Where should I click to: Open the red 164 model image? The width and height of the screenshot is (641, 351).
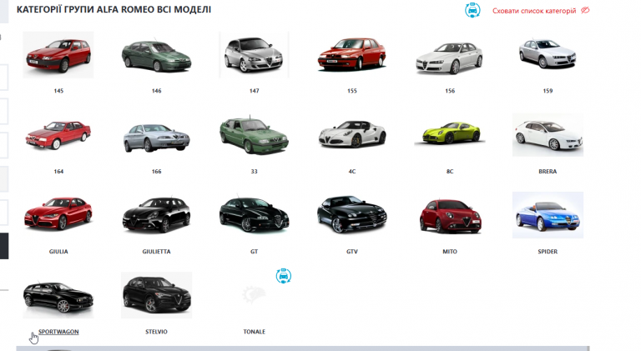58,135
